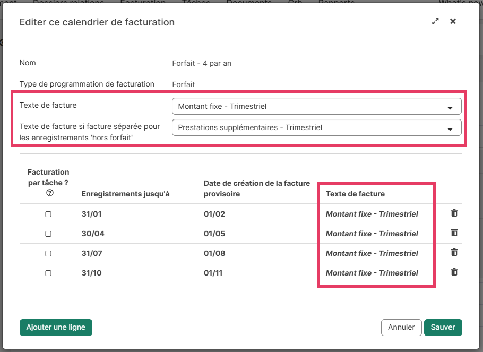Open the Prestations supplémentaires dropdown
Screen dimensions: 483x352
point(316,127)
